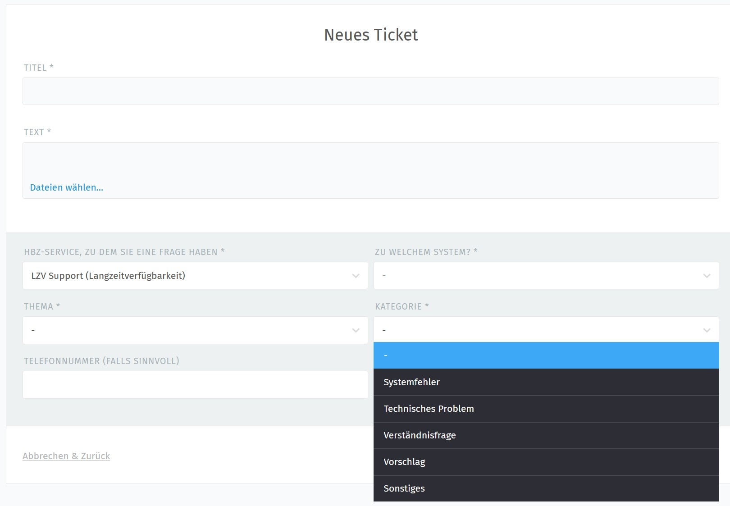Click the chevron arrow in Thema field
Screen dimensions: 730x506
[x=356, y=330]
